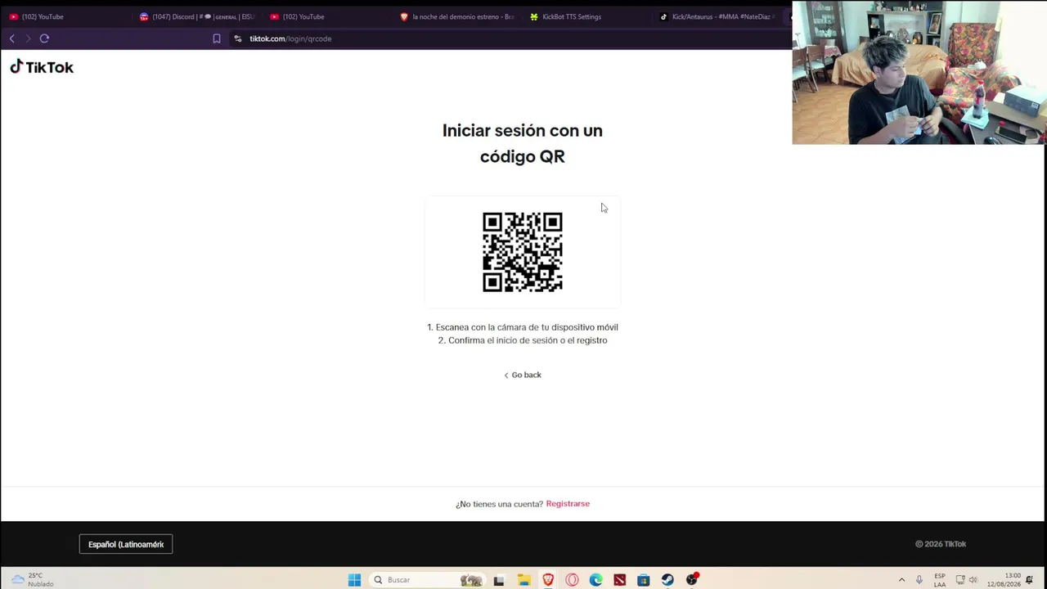Viewport: 1047px width, 589px height.
Task: Click the TikTok logo
Action: tap(42, 67)
